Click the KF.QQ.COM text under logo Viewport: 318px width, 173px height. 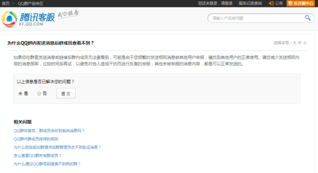[31, 24]
